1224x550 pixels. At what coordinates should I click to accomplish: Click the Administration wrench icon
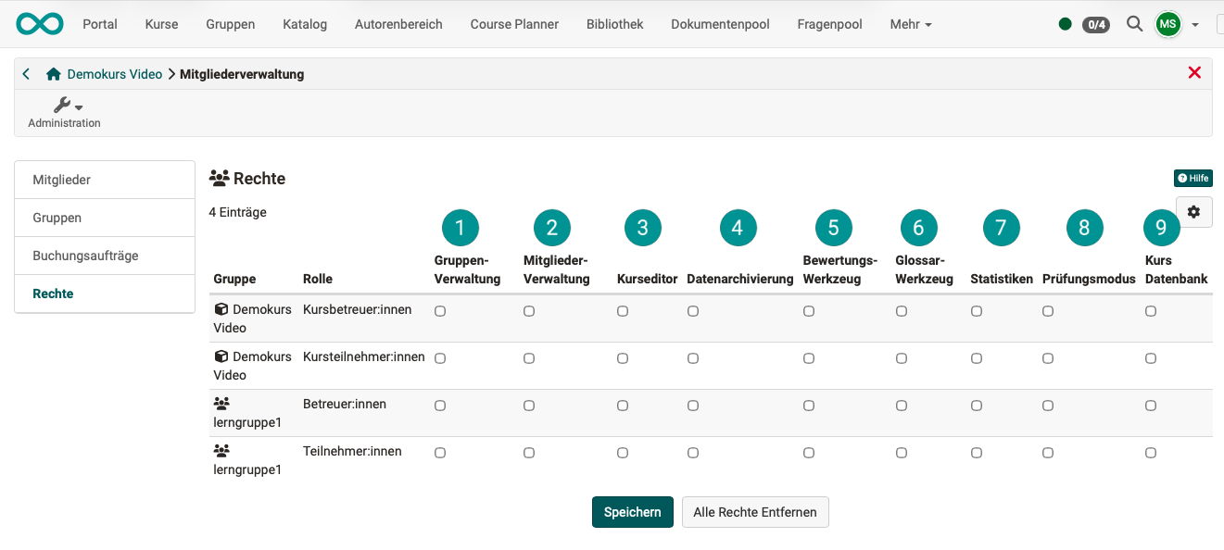(61, 104)
